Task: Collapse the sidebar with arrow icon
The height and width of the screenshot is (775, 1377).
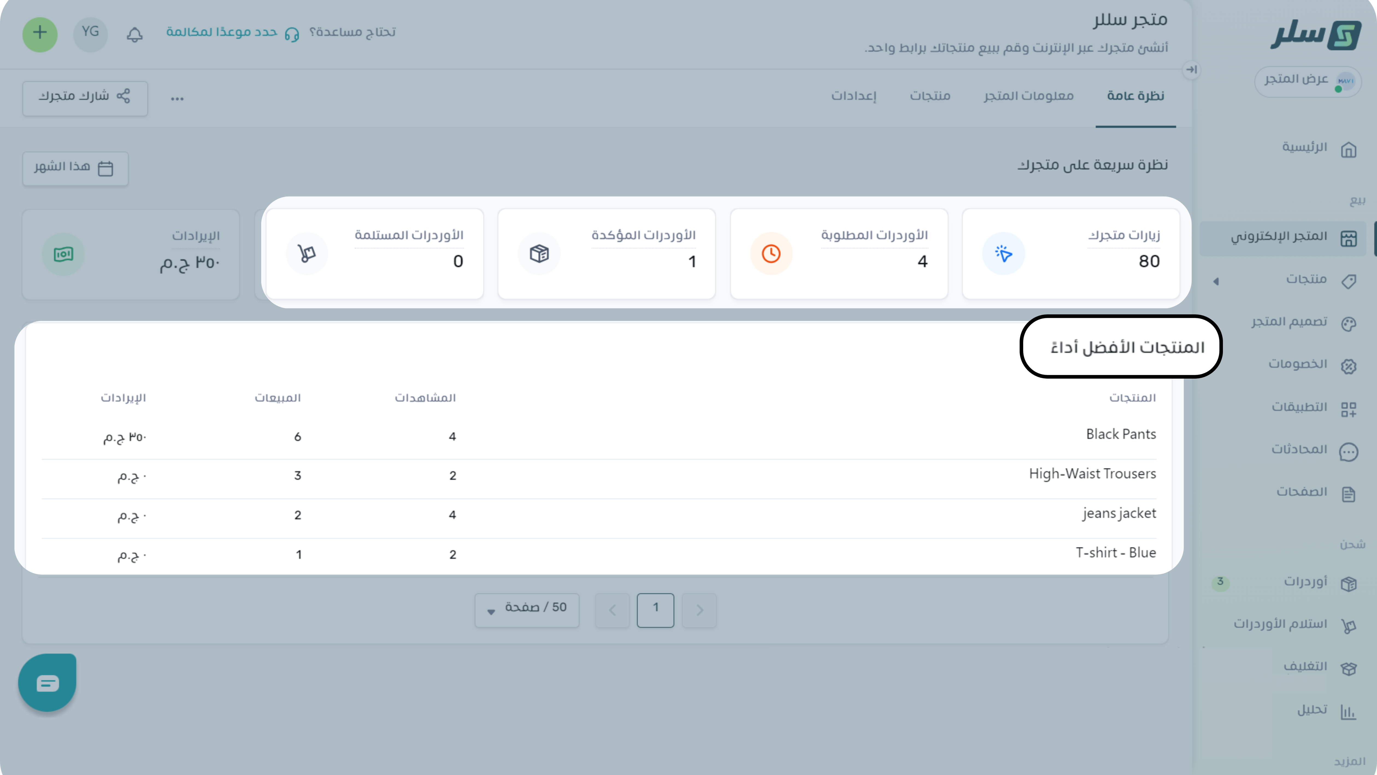Action: tap(1191, 69)
